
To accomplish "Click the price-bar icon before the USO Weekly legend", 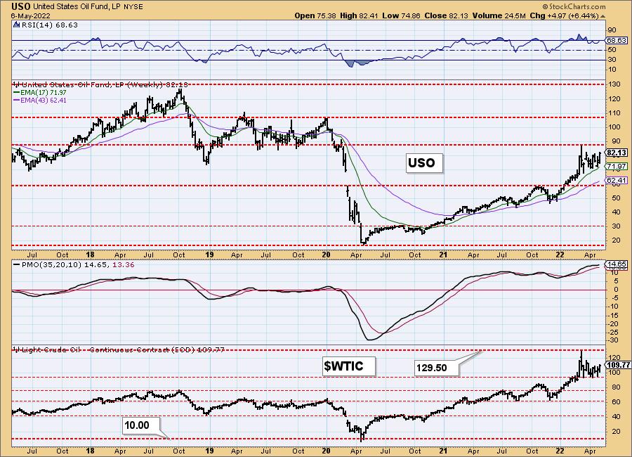I will 17,85.
